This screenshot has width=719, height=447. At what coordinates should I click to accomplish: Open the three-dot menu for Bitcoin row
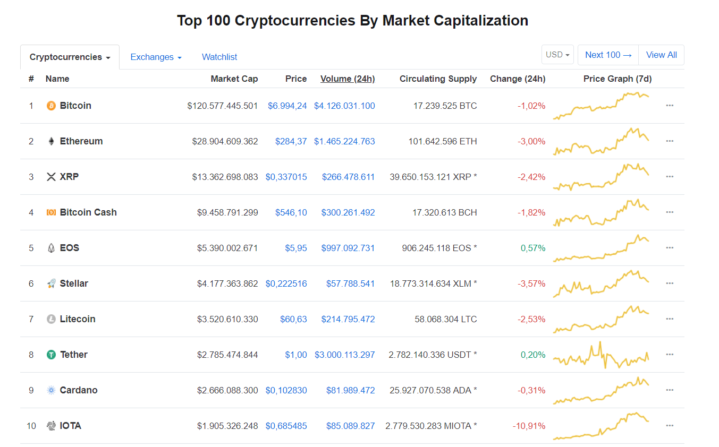670,106
